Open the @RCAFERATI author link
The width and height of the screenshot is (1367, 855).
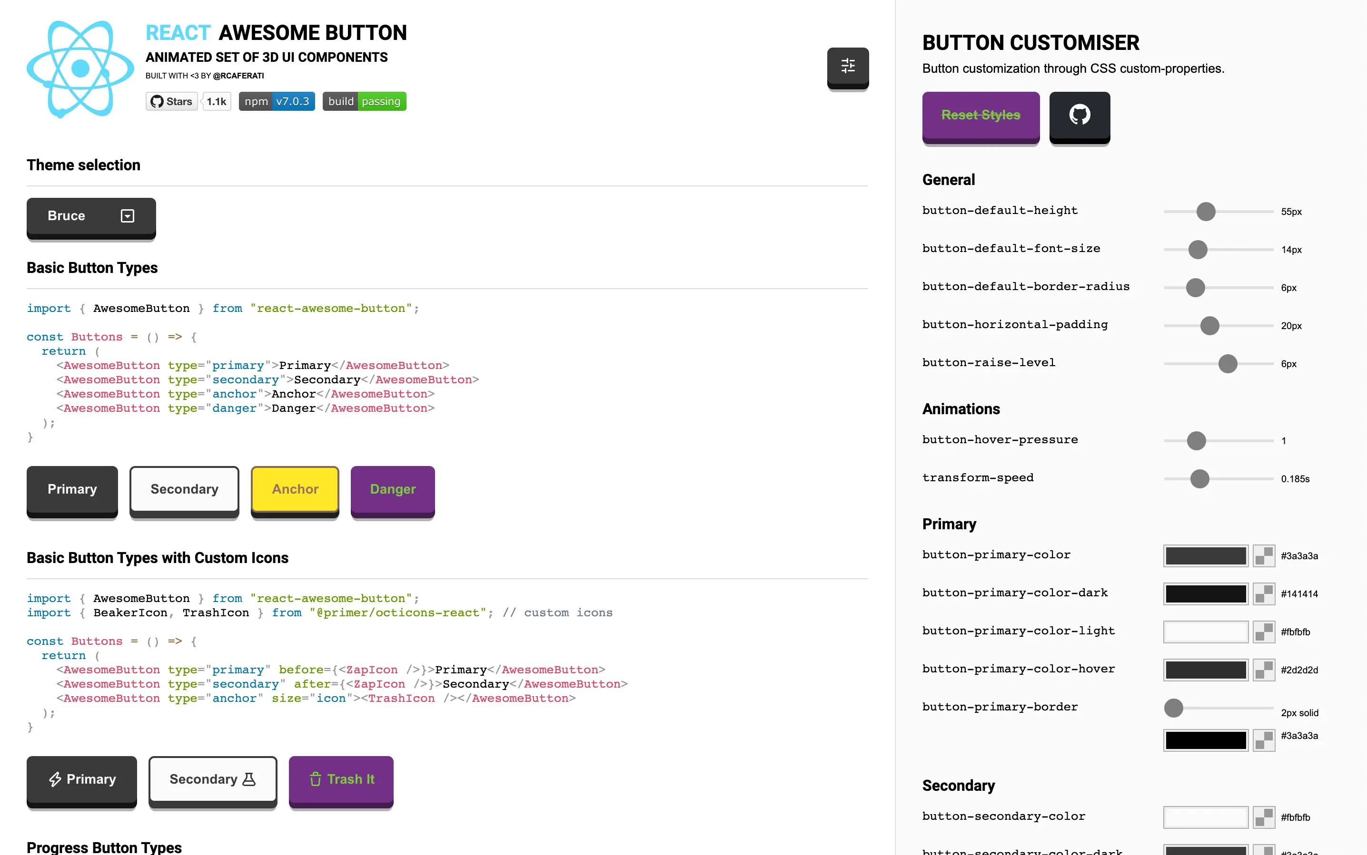238,76
